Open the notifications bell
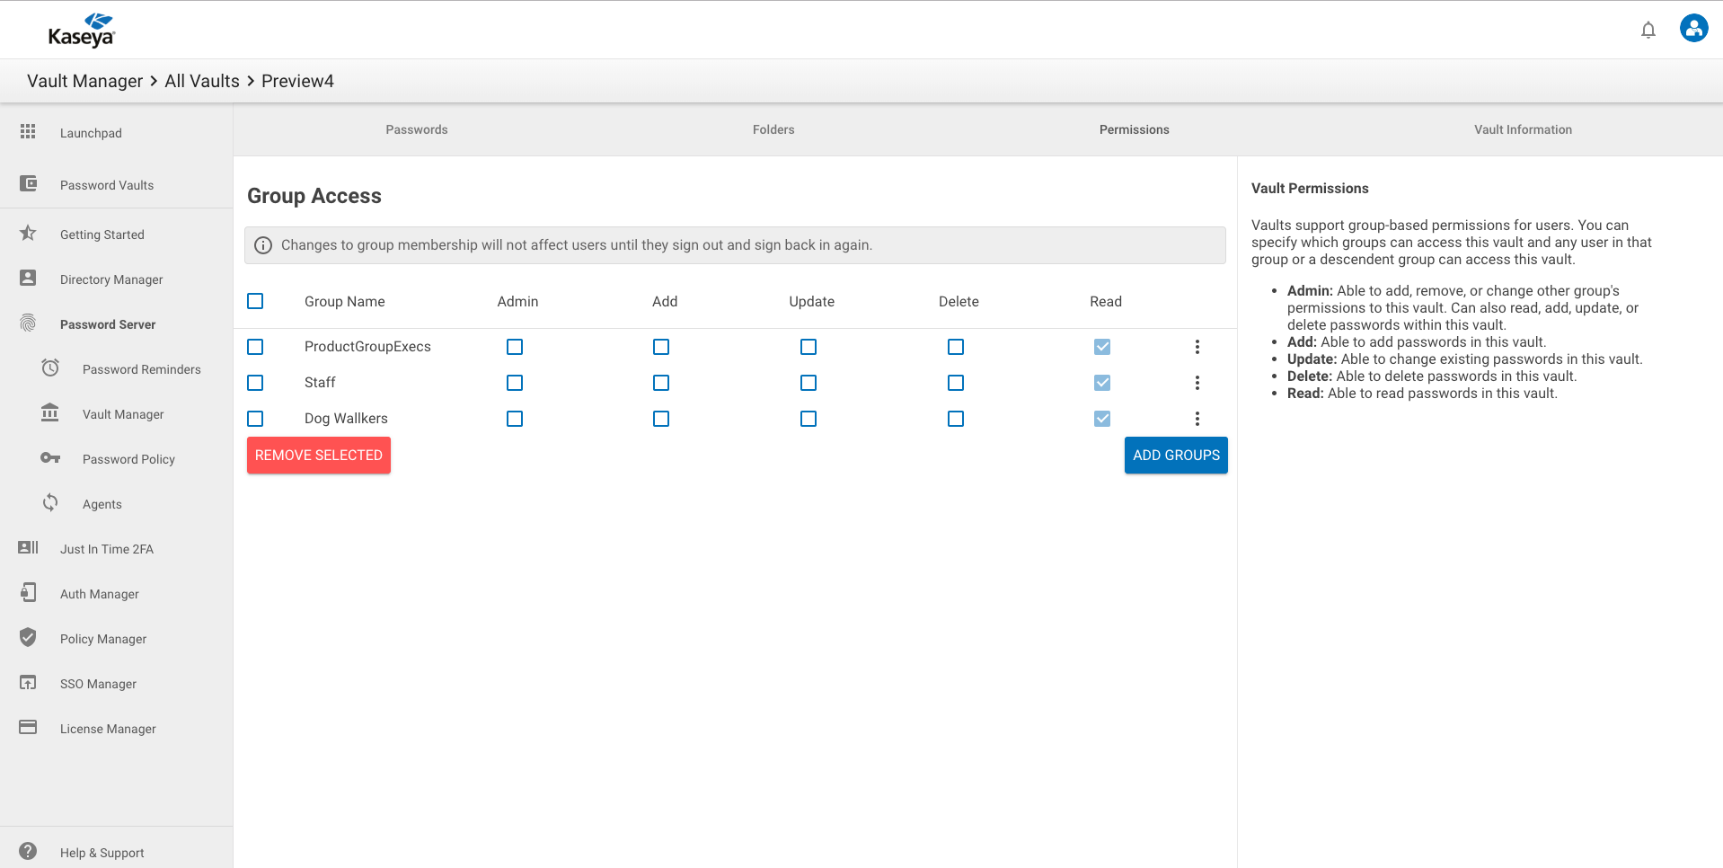 coord(1648,30)
